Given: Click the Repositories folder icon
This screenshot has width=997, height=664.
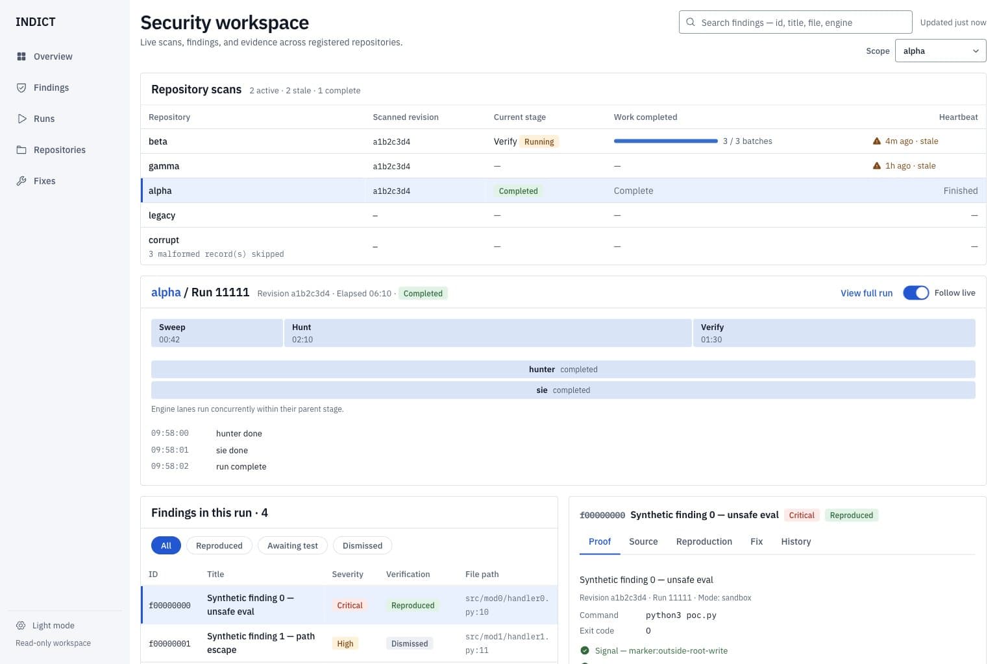Looking at the screenshot, I should (21, 150).
